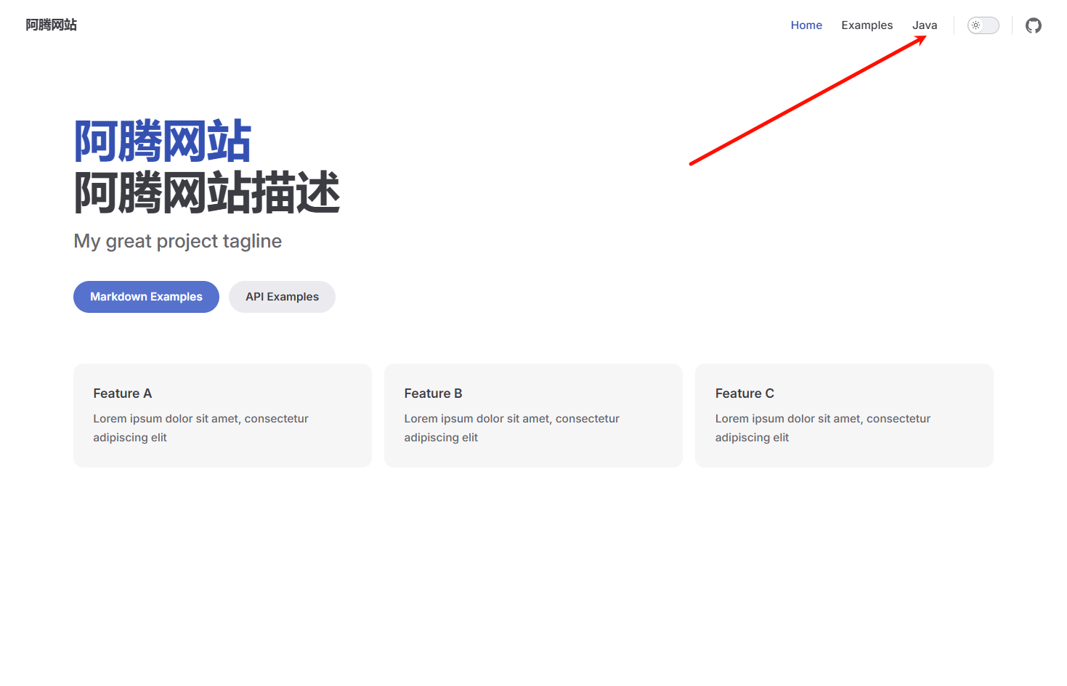
Task: Click Feature C's Lorem ipsum description
Action: [x=822, y=428]
